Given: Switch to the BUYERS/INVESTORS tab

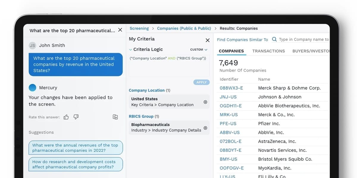Looking at the screenshot, I should [311, 51].
